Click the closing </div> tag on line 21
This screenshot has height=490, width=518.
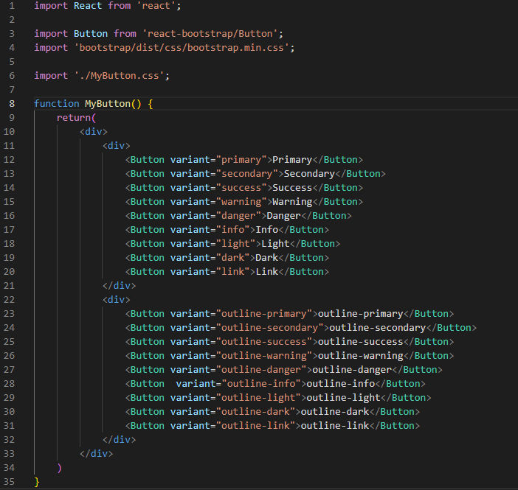tap(119, 285)
